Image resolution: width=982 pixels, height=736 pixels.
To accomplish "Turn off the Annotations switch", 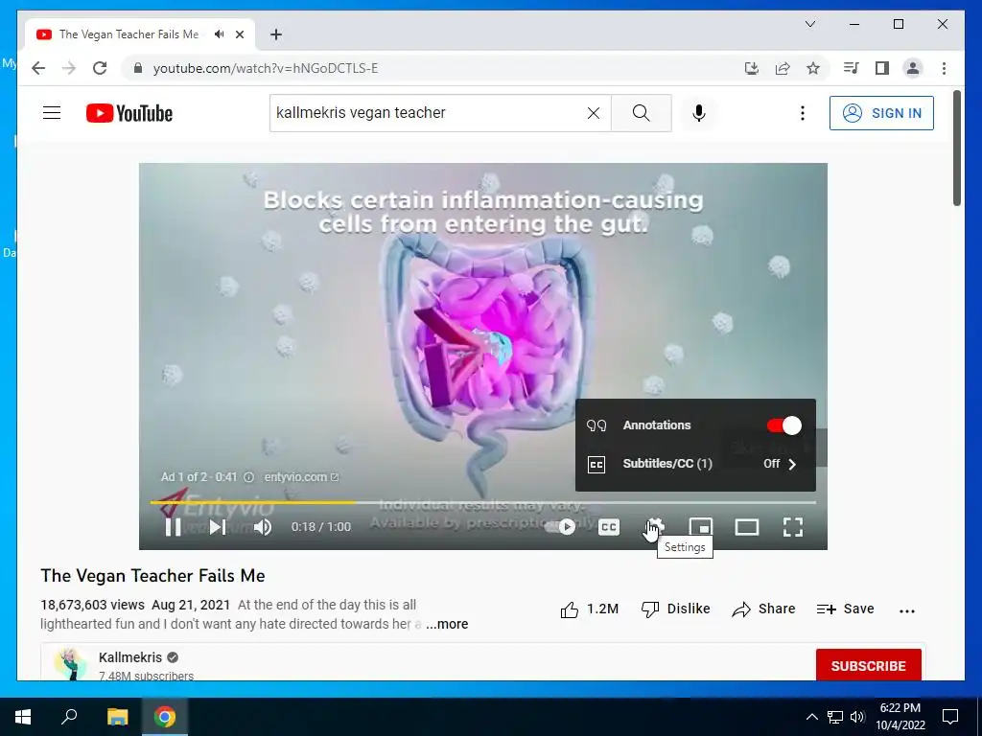I will (784, 425).
